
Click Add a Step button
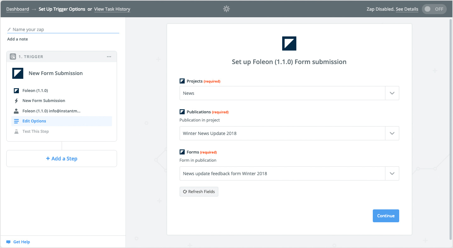[x=62, y=159]
